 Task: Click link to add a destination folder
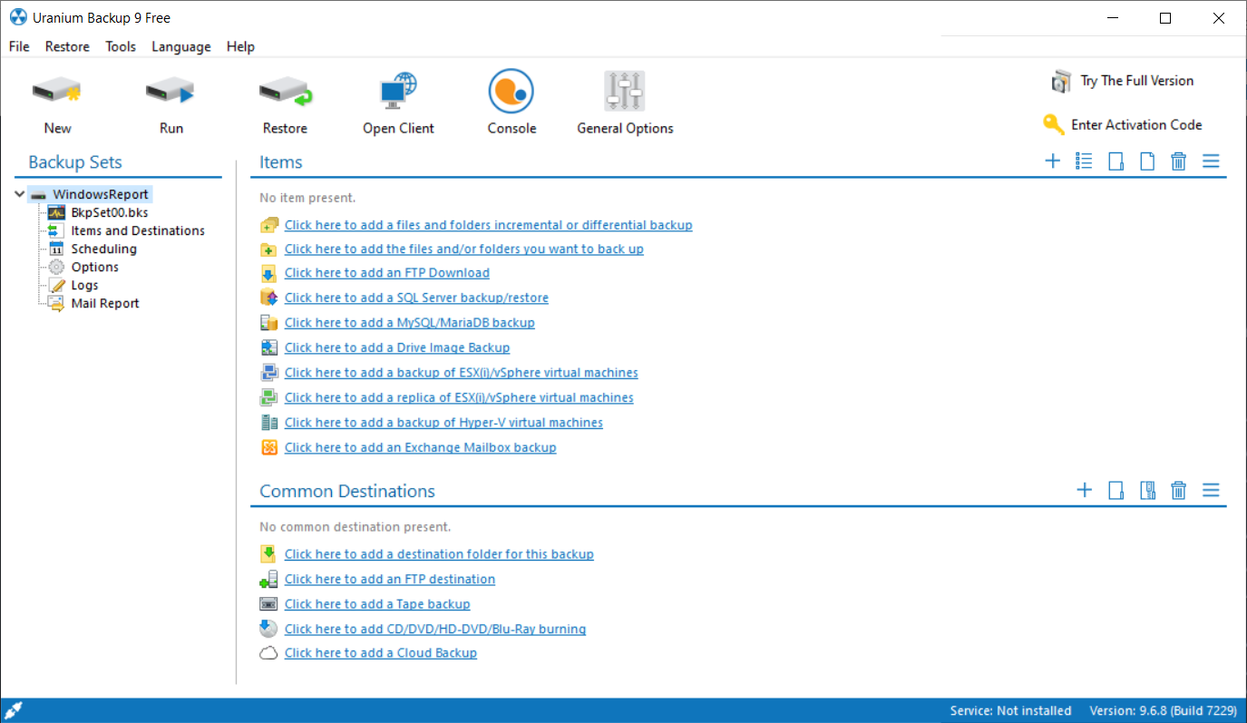click(x=439, y=554)
